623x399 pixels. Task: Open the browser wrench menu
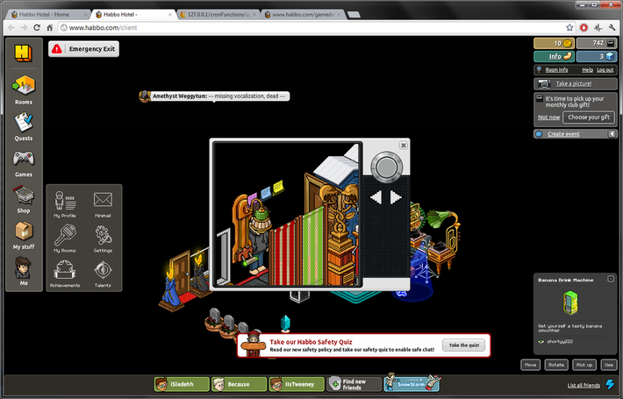click(612, 27)
